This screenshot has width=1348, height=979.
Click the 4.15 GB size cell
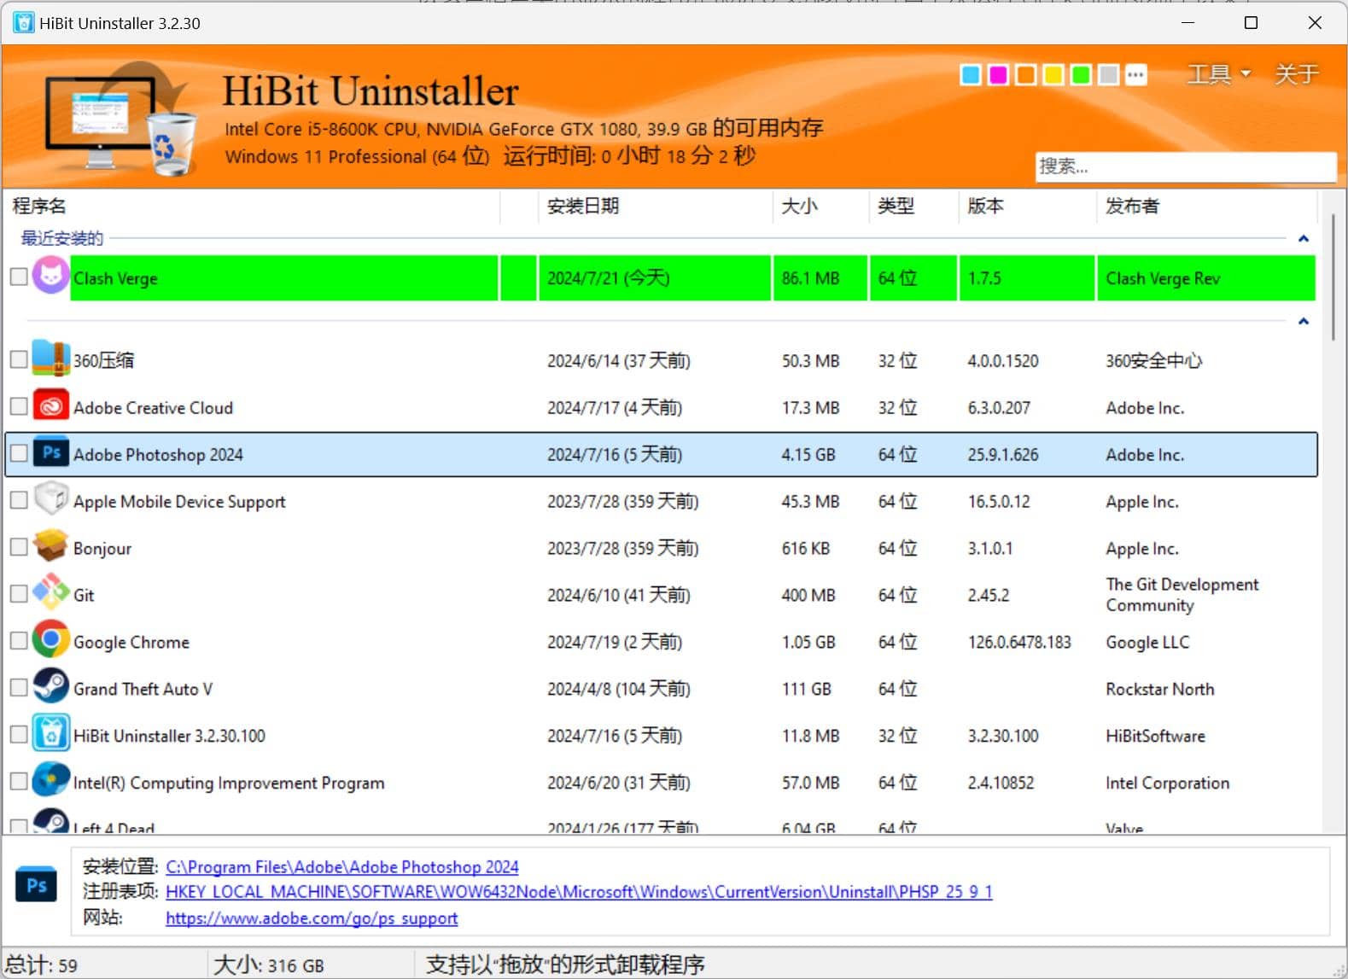pyautogui.click(x=808, y=454)
